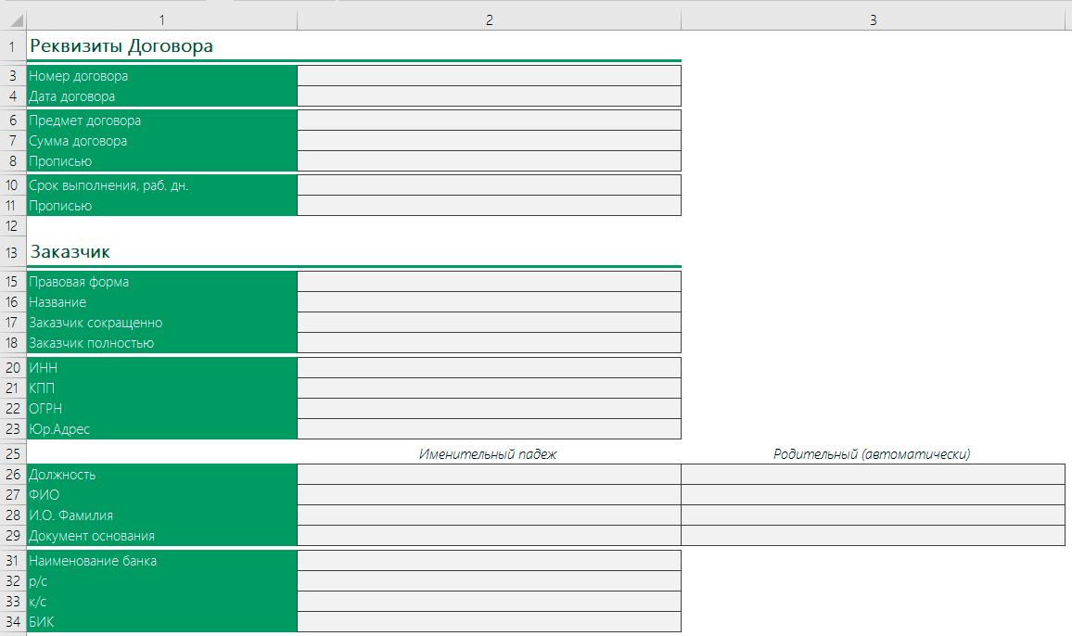Image resolution: width=1072 pixels, height=636 pixels.
Task: Click Должность field in Именительный падеж column
Action: [x=490, y=474]
